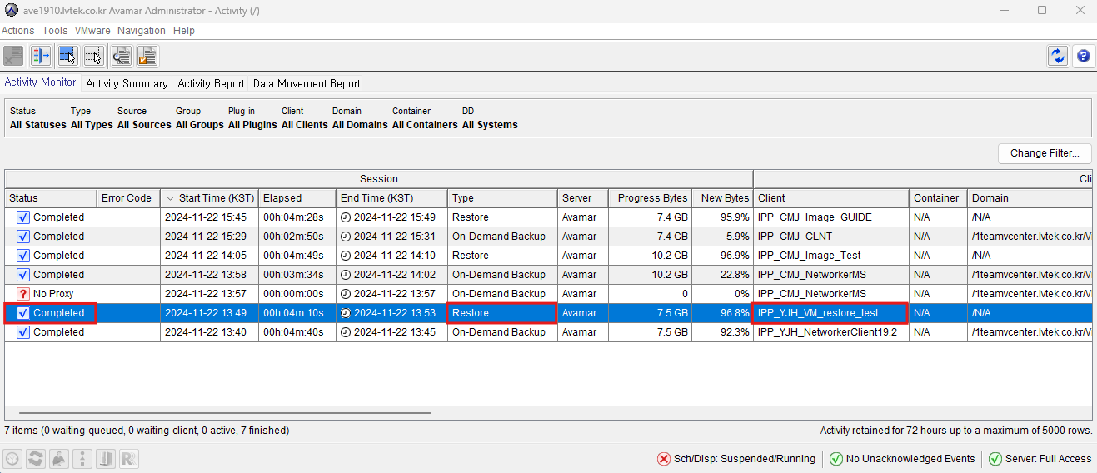Open View Session Log magnifier icon

pyautogui.click(x=121, y=56)
